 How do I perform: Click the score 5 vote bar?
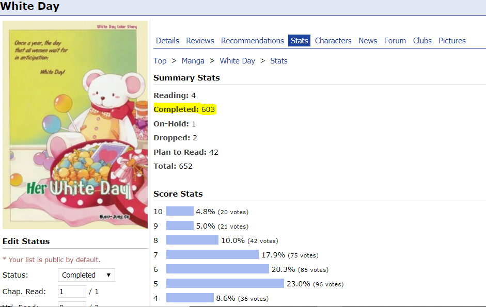point(225,284)
